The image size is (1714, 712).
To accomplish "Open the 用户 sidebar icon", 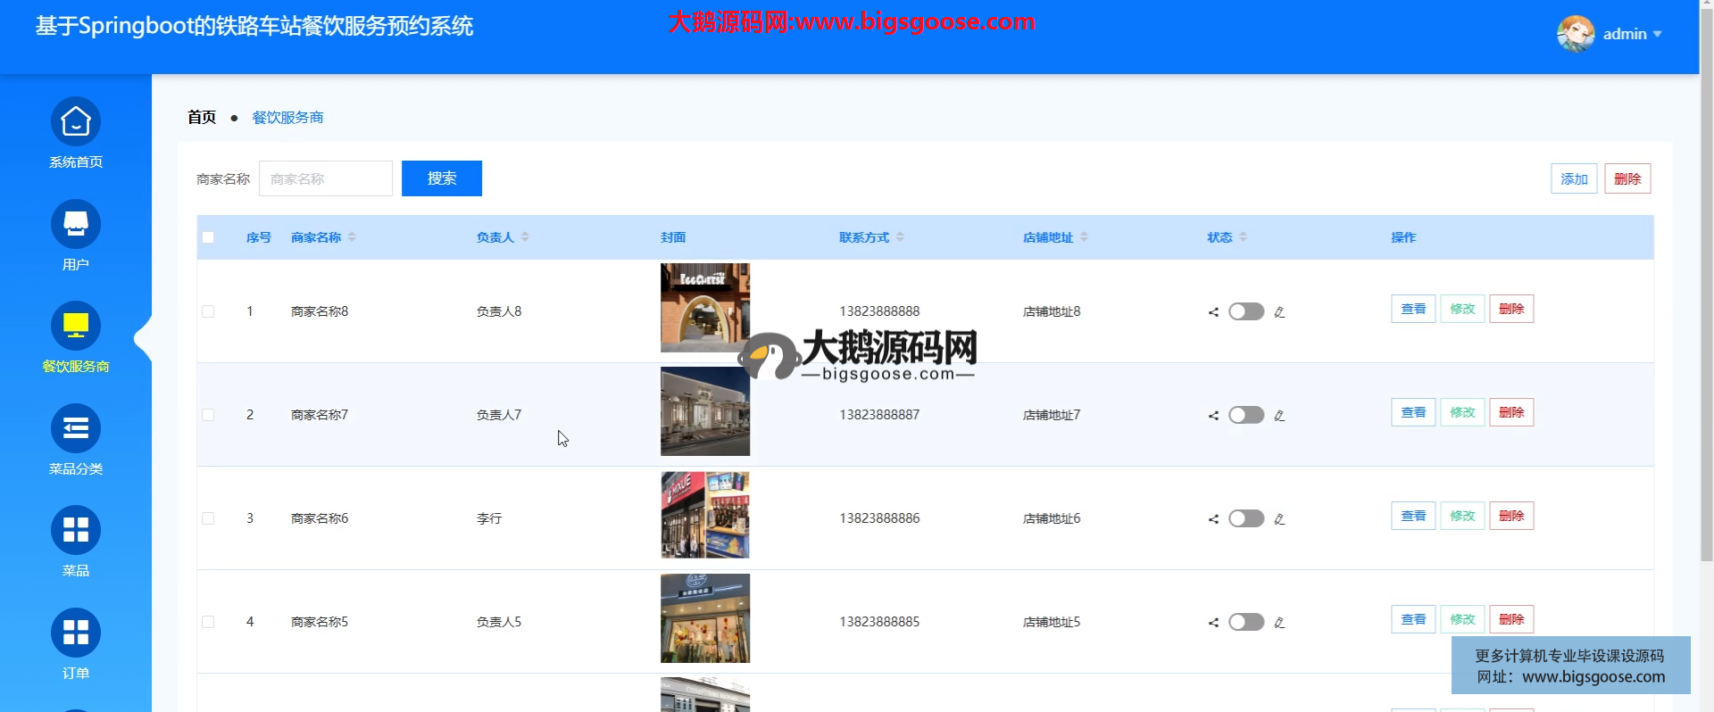I will click(x=76, y=225).
